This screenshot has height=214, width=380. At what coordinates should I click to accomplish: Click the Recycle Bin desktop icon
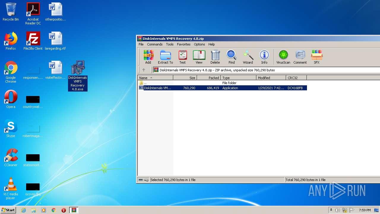[x=11, y=12]
